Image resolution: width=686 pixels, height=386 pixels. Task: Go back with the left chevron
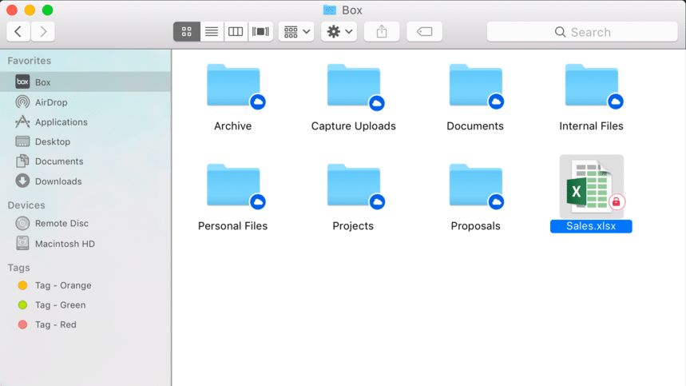(18, 31)
